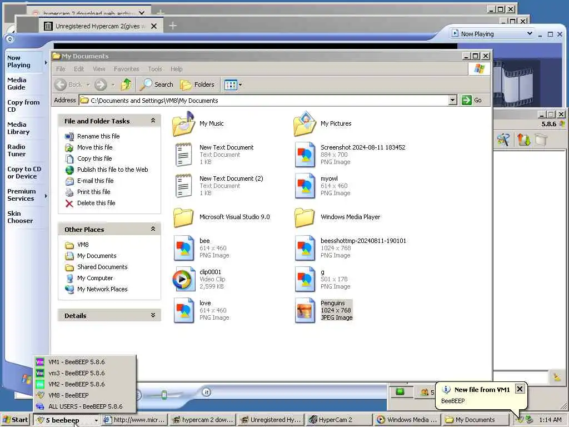
Task: Select the My Music folder icon
Action: pos(183,123)
